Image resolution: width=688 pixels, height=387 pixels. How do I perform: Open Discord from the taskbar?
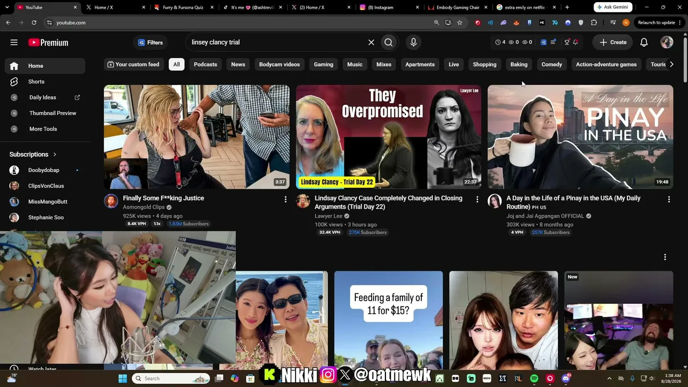[565, 378]
